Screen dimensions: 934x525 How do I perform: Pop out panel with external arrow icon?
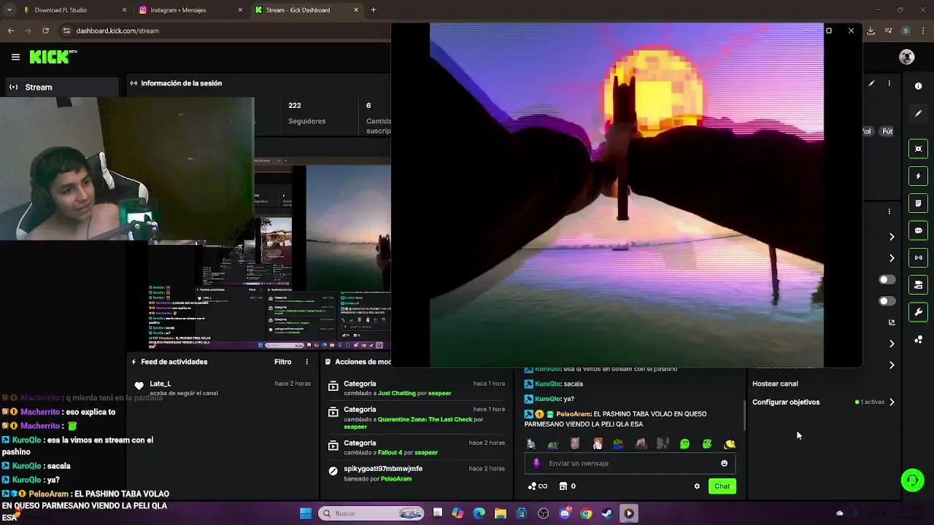click(892, 322)
